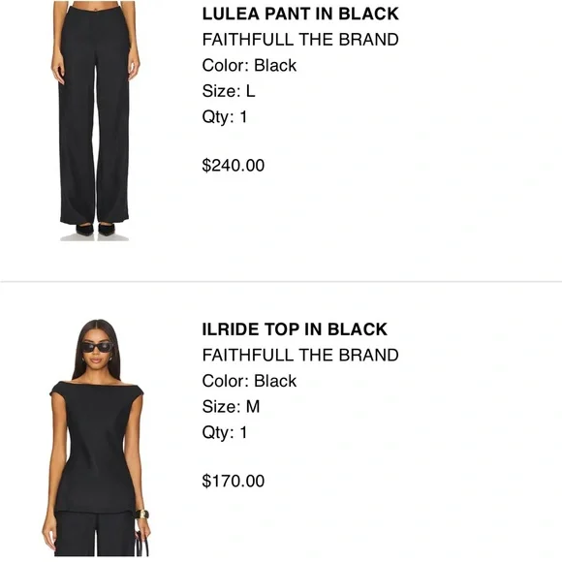Viewport: 562px width, 562px height.
Task: Open the FAITHFULL THE BRAND link under Ilride Top
Action: click(300, 356)
